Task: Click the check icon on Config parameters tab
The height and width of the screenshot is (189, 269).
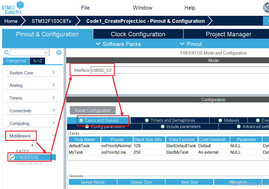Action: 87,127
